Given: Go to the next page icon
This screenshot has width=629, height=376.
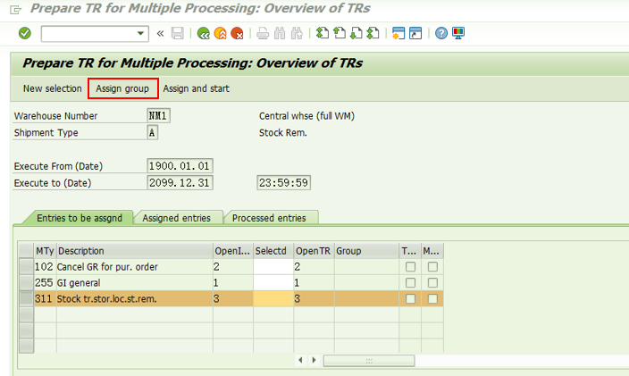Looking at the screenshot, I should tap(356, 33).
